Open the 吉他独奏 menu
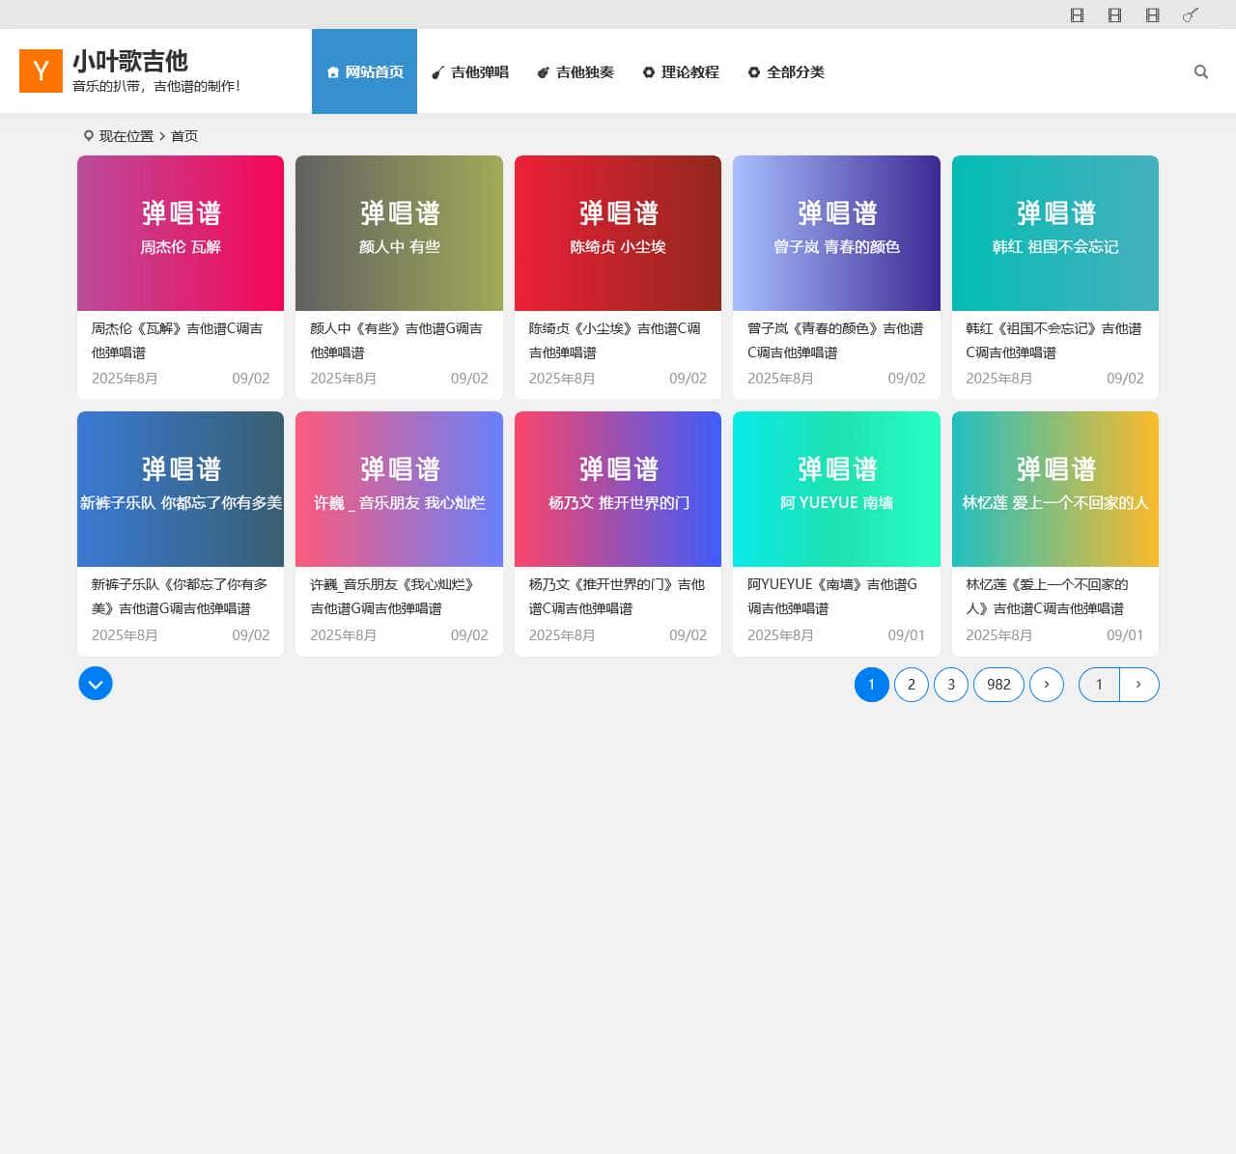Image resolution: width=1236 pixels, height=1154 pixels. 576,71
